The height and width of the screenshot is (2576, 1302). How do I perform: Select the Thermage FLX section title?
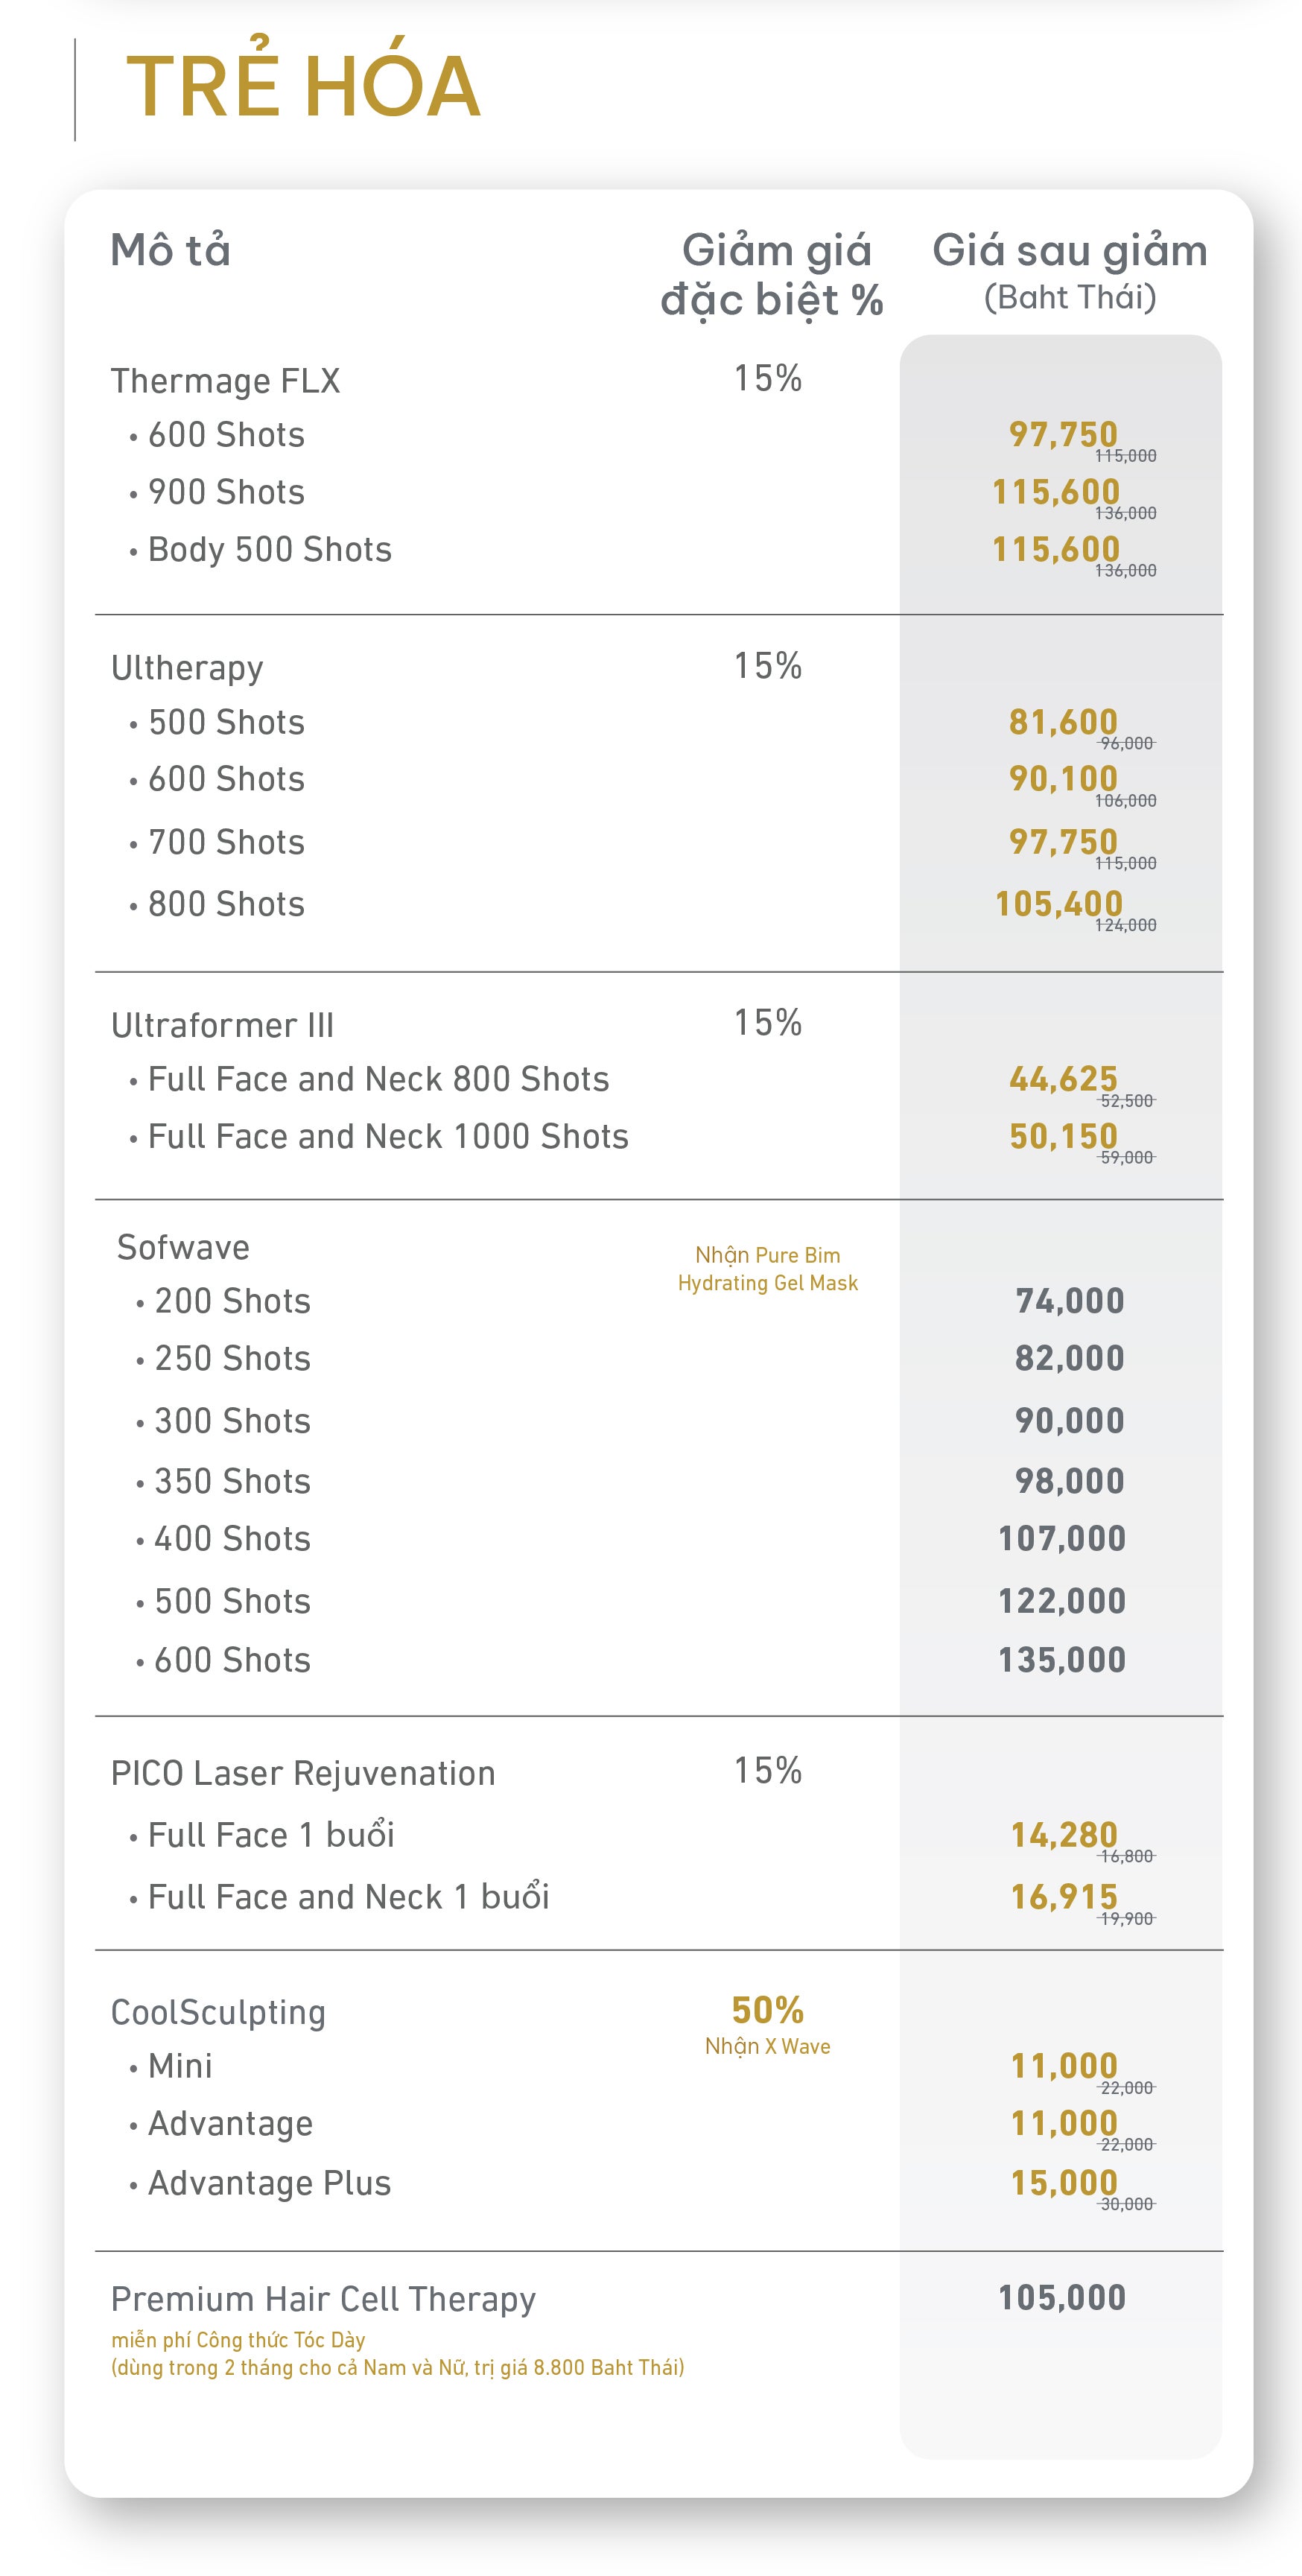point(225,381)
